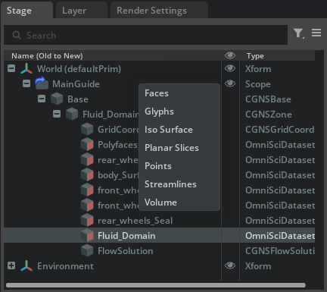Collapse the Base node
The image size is (327, 292).
coord(42,99)
